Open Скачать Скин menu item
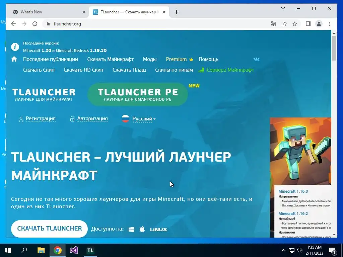 (39, 70)
